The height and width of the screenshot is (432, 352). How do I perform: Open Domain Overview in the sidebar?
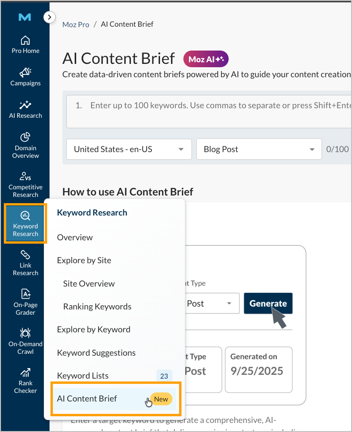point(25,145)
